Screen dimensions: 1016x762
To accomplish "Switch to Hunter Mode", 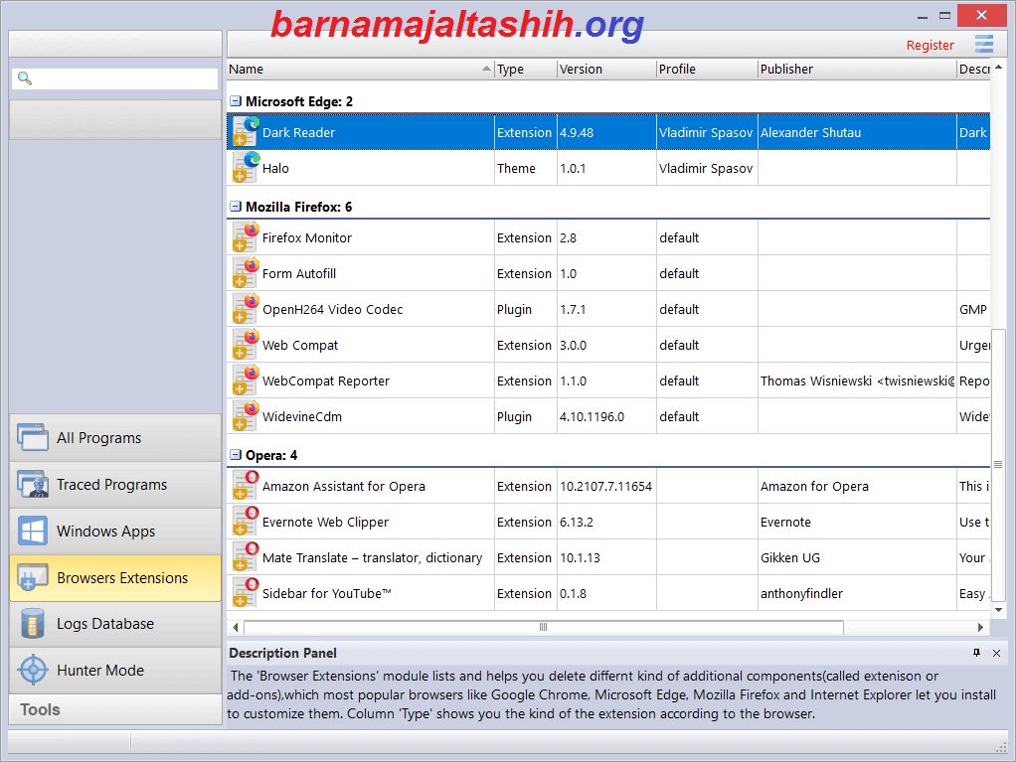I will coord(115,670).
